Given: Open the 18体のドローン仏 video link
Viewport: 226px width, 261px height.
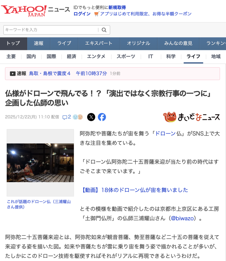Looking at the screenshot, I should [135, 190].
